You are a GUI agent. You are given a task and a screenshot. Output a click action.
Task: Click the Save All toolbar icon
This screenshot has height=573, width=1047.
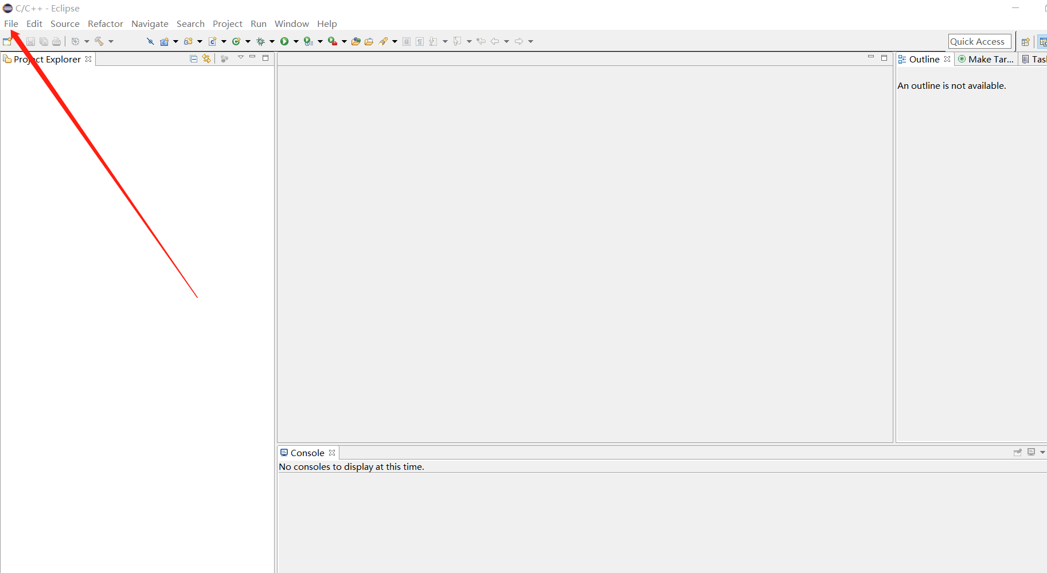tap(44, 41)
